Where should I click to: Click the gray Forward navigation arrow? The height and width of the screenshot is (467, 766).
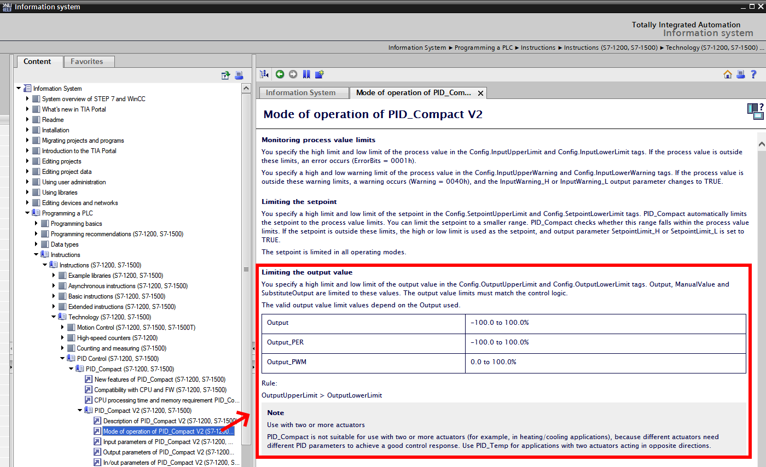pyautogui.click(x=293, y=74)
